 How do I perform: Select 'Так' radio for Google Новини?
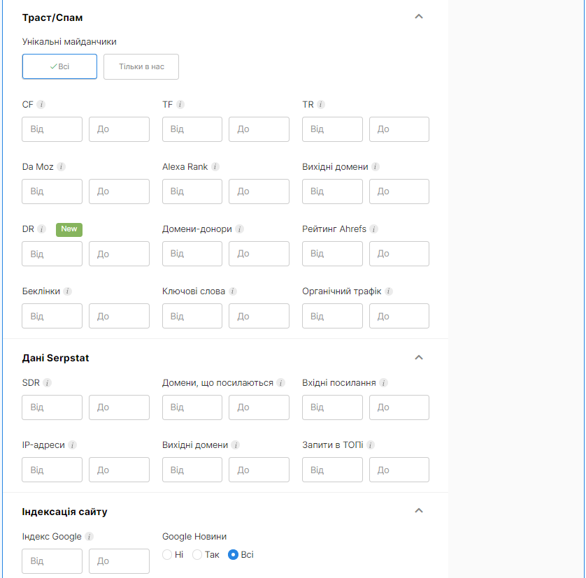pyautogui.click(x=197, y=555)
